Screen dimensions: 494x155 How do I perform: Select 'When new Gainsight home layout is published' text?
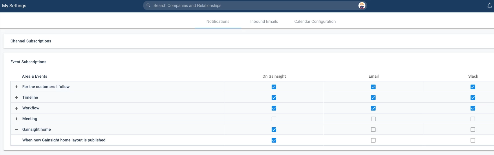click(64, 140)
